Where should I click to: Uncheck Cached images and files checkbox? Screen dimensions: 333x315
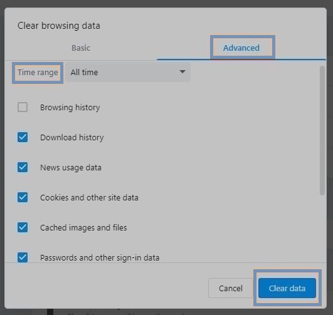click(x=23, y=227)
